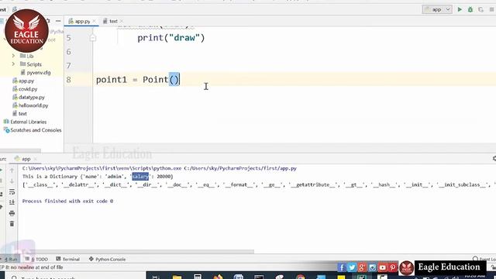Viewport: 496px width, 279px height.
Task: Close the text editor tab
Action: 122,21
